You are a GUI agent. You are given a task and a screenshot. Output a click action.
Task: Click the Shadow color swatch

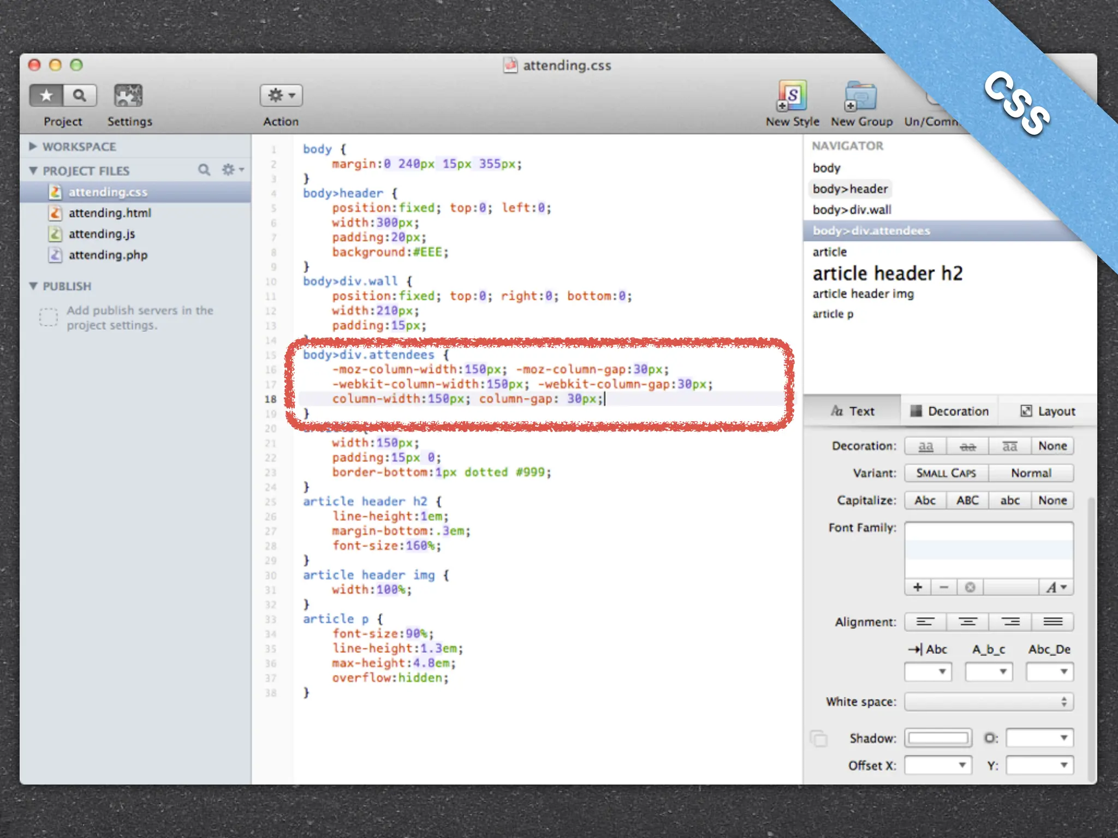point(938,738)
